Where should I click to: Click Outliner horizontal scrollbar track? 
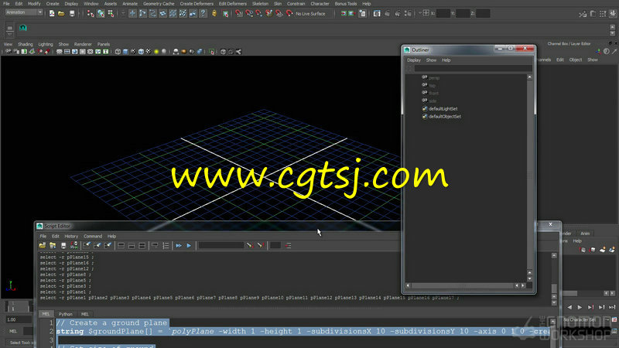[x=462, y=285]
